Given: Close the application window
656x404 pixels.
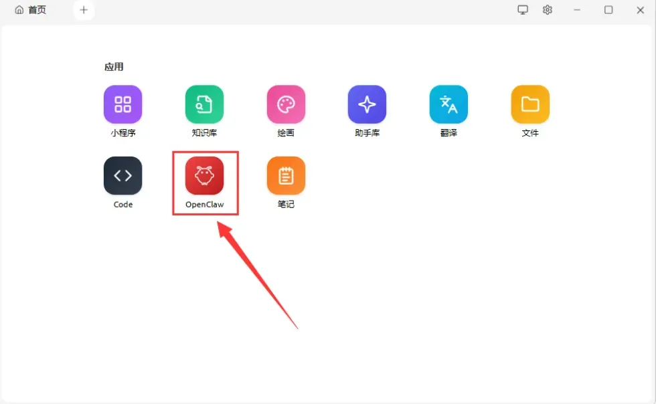Looking at the screenshot, I should 640,9.
